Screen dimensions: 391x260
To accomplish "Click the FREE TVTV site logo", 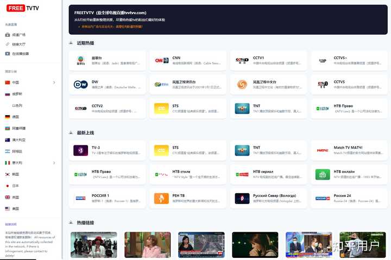I will pos(23,8).
